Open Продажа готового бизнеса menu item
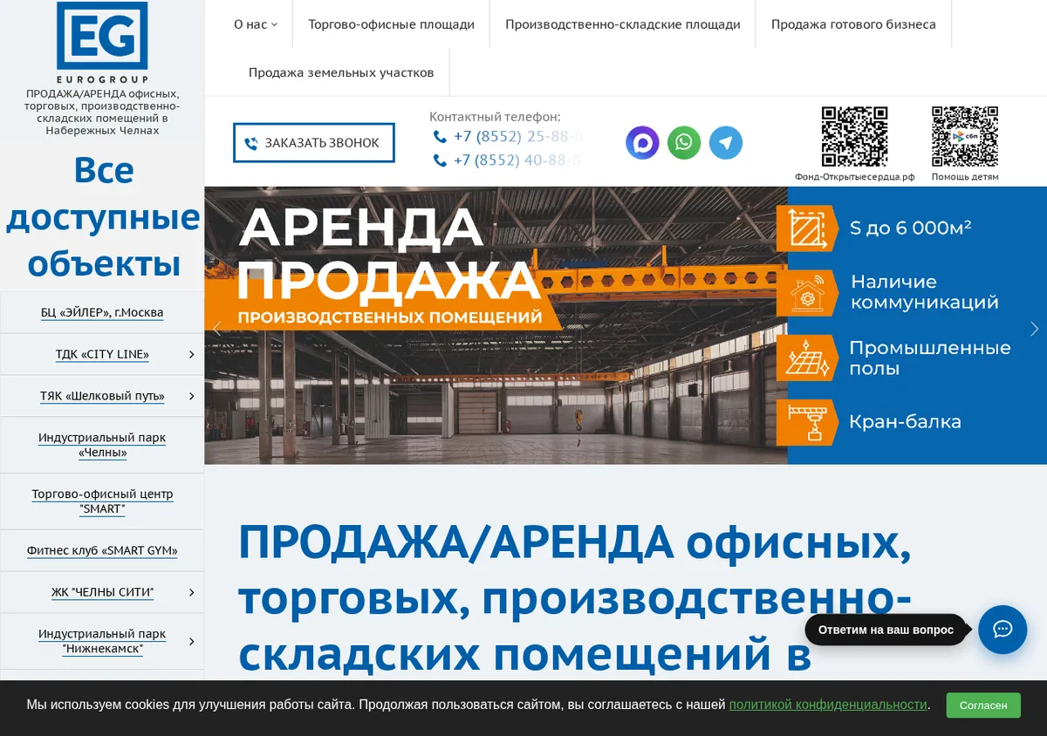 pos(853,24)
